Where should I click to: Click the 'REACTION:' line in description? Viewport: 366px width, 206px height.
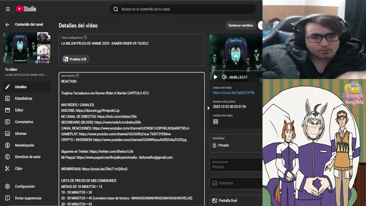(x=69, y=82)
